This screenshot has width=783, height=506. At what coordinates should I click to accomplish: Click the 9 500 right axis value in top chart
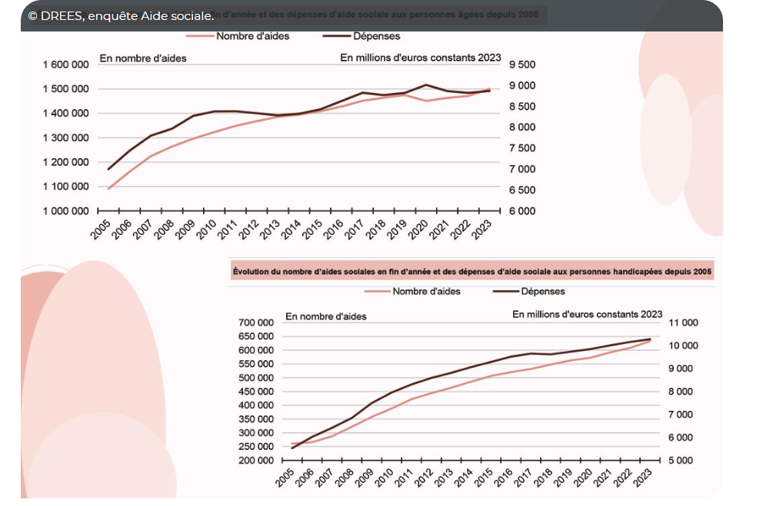(521, 64)
